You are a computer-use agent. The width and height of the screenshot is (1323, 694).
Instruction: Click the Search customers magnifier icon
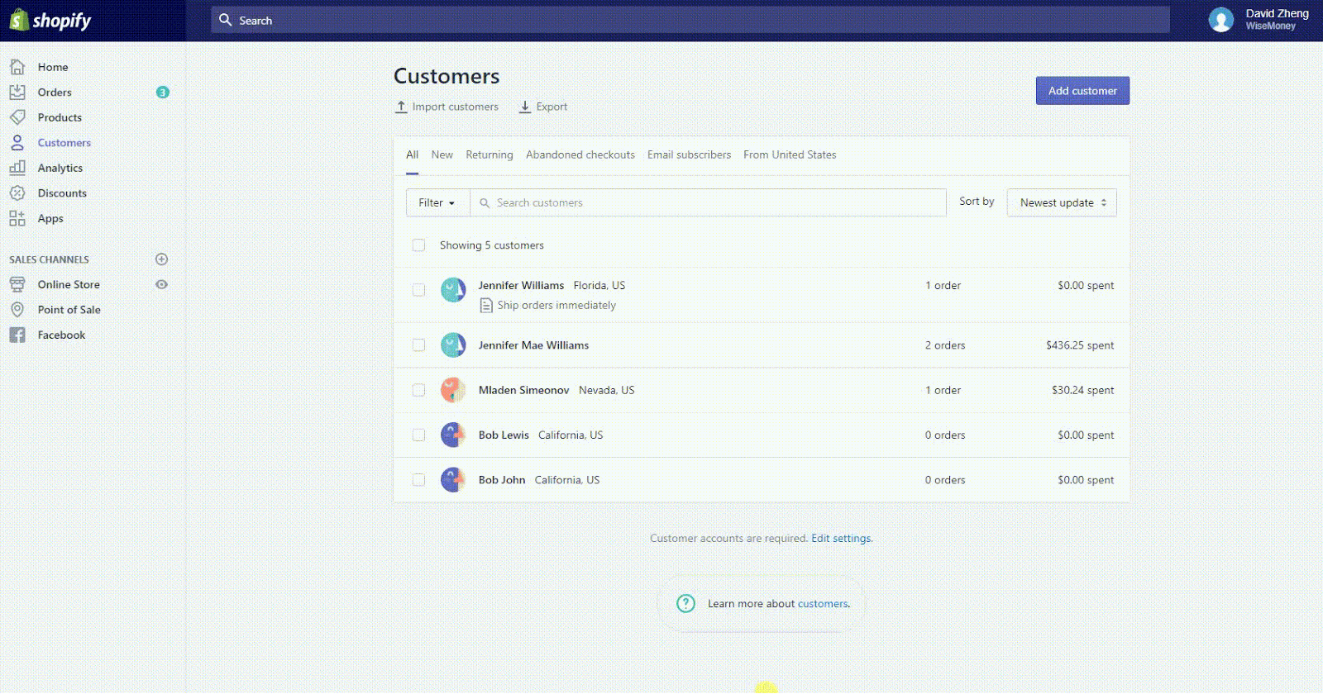click(485, 203)
